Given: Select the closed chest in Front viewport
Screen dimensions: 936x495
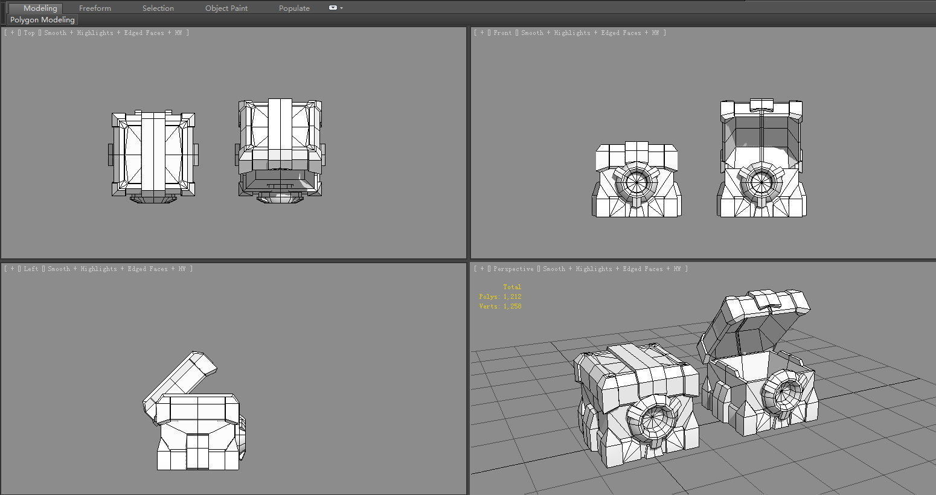Looking at the screenshot, I should click(636, 179).
